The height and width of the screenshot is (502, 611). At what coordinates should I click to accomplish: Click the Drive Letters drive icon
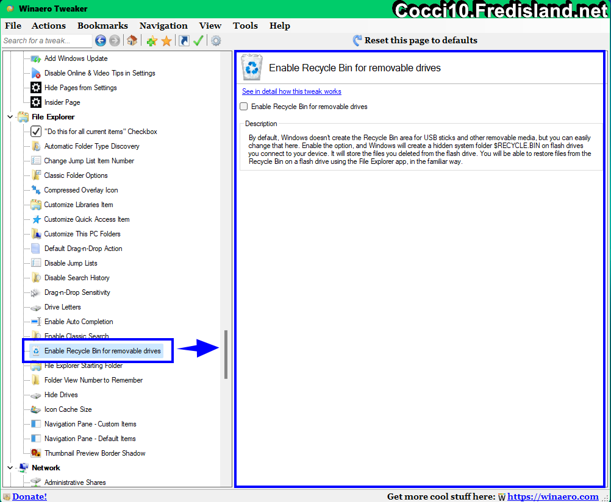[36, 307]
